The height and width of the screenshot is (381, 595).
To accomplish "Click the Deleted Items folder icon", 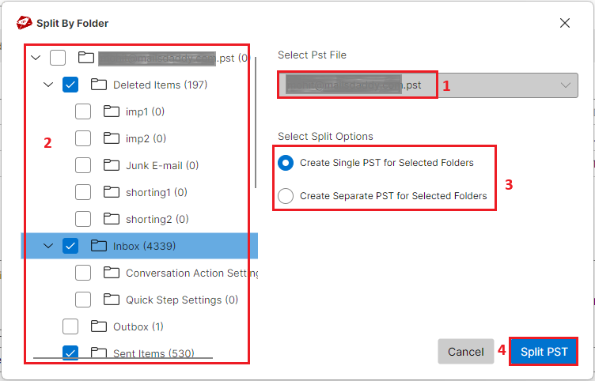I will [x=99, y=84].
